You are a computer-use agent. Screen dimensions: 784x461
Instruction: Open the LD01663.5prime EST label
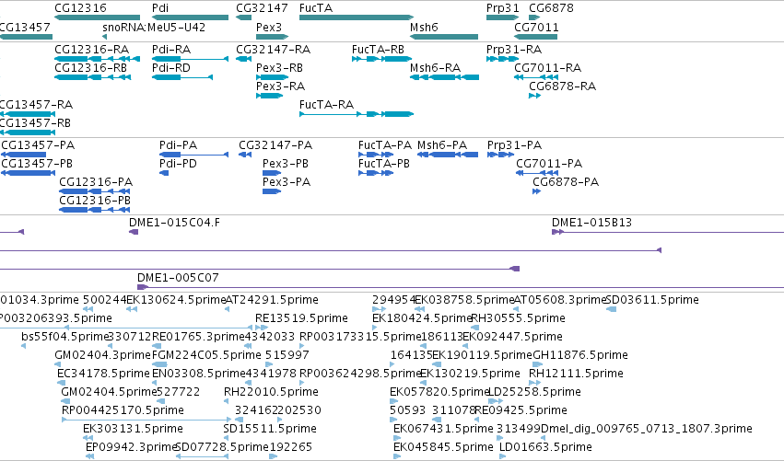(546, 446)
